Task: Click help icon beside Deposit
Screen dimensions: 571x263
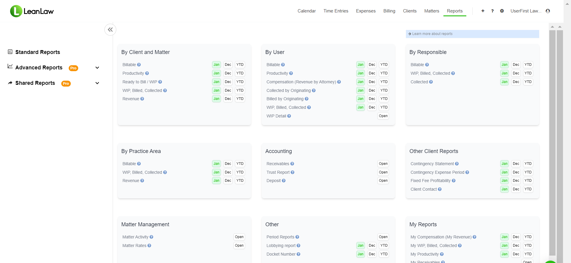Action: (x=284, y=181)
